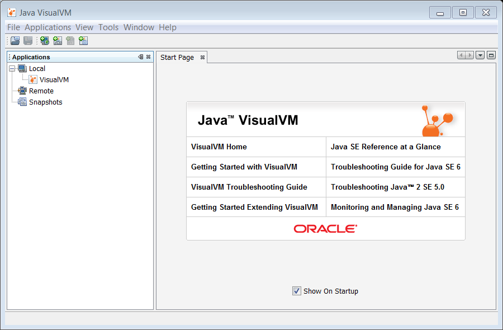503x330 pixels.
Task: Select the Remote tree label
Action: coord(41,91)
